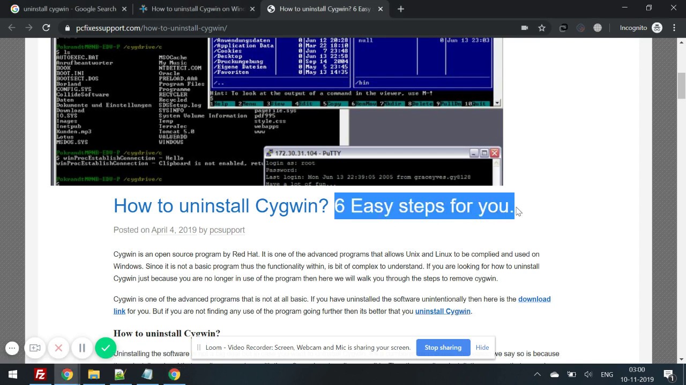Open the second Chrome taskbar icon

pos(174,374)
